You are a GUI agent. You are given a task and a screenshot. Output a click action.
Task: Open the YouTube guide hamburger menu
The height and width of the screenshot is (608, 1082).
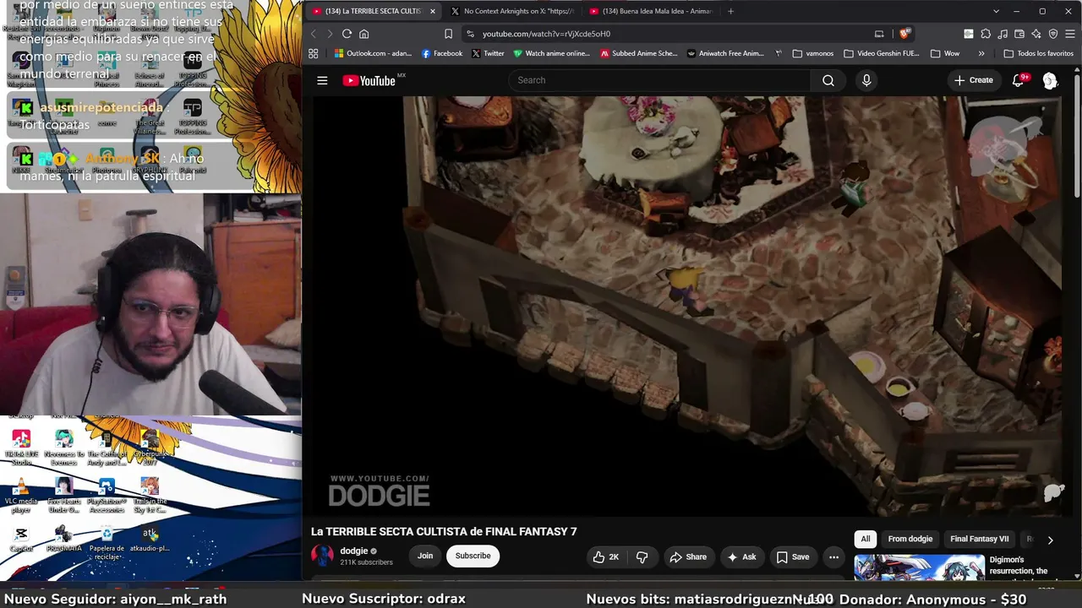pos(322,80)
